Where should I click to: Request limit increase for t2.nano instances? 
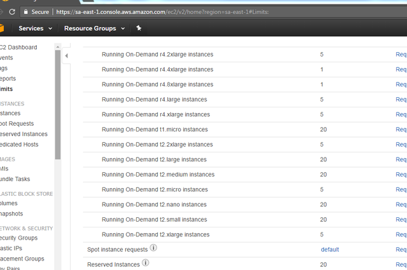401,205
